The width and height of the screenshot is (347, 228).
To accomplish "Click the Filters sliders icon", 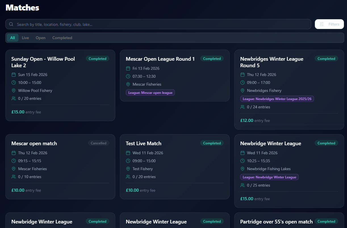I will tap(322, 24).
